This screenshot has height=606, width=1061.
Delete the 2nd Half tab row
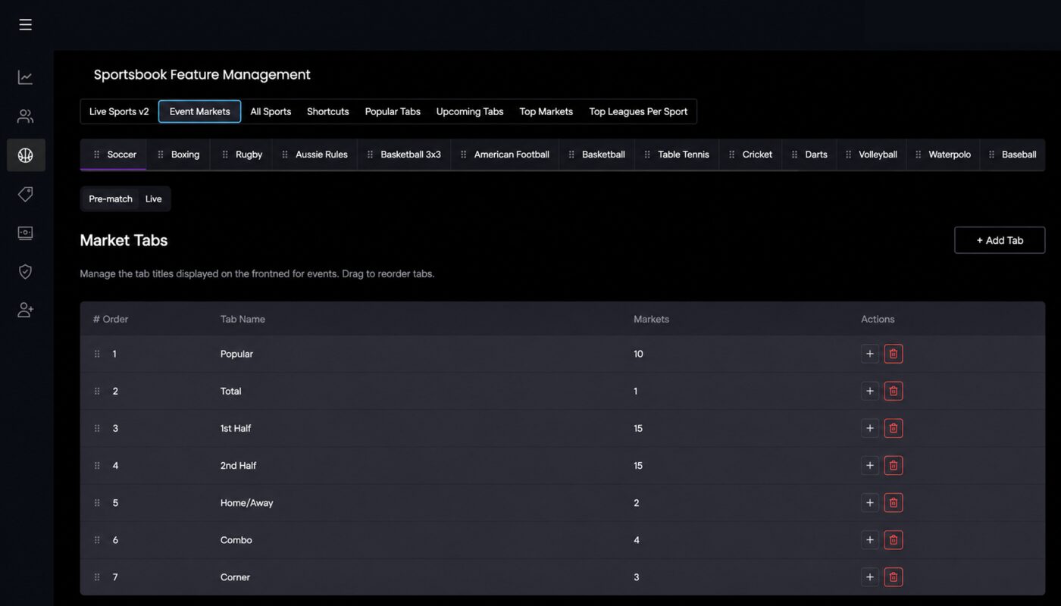click(894, 465)
